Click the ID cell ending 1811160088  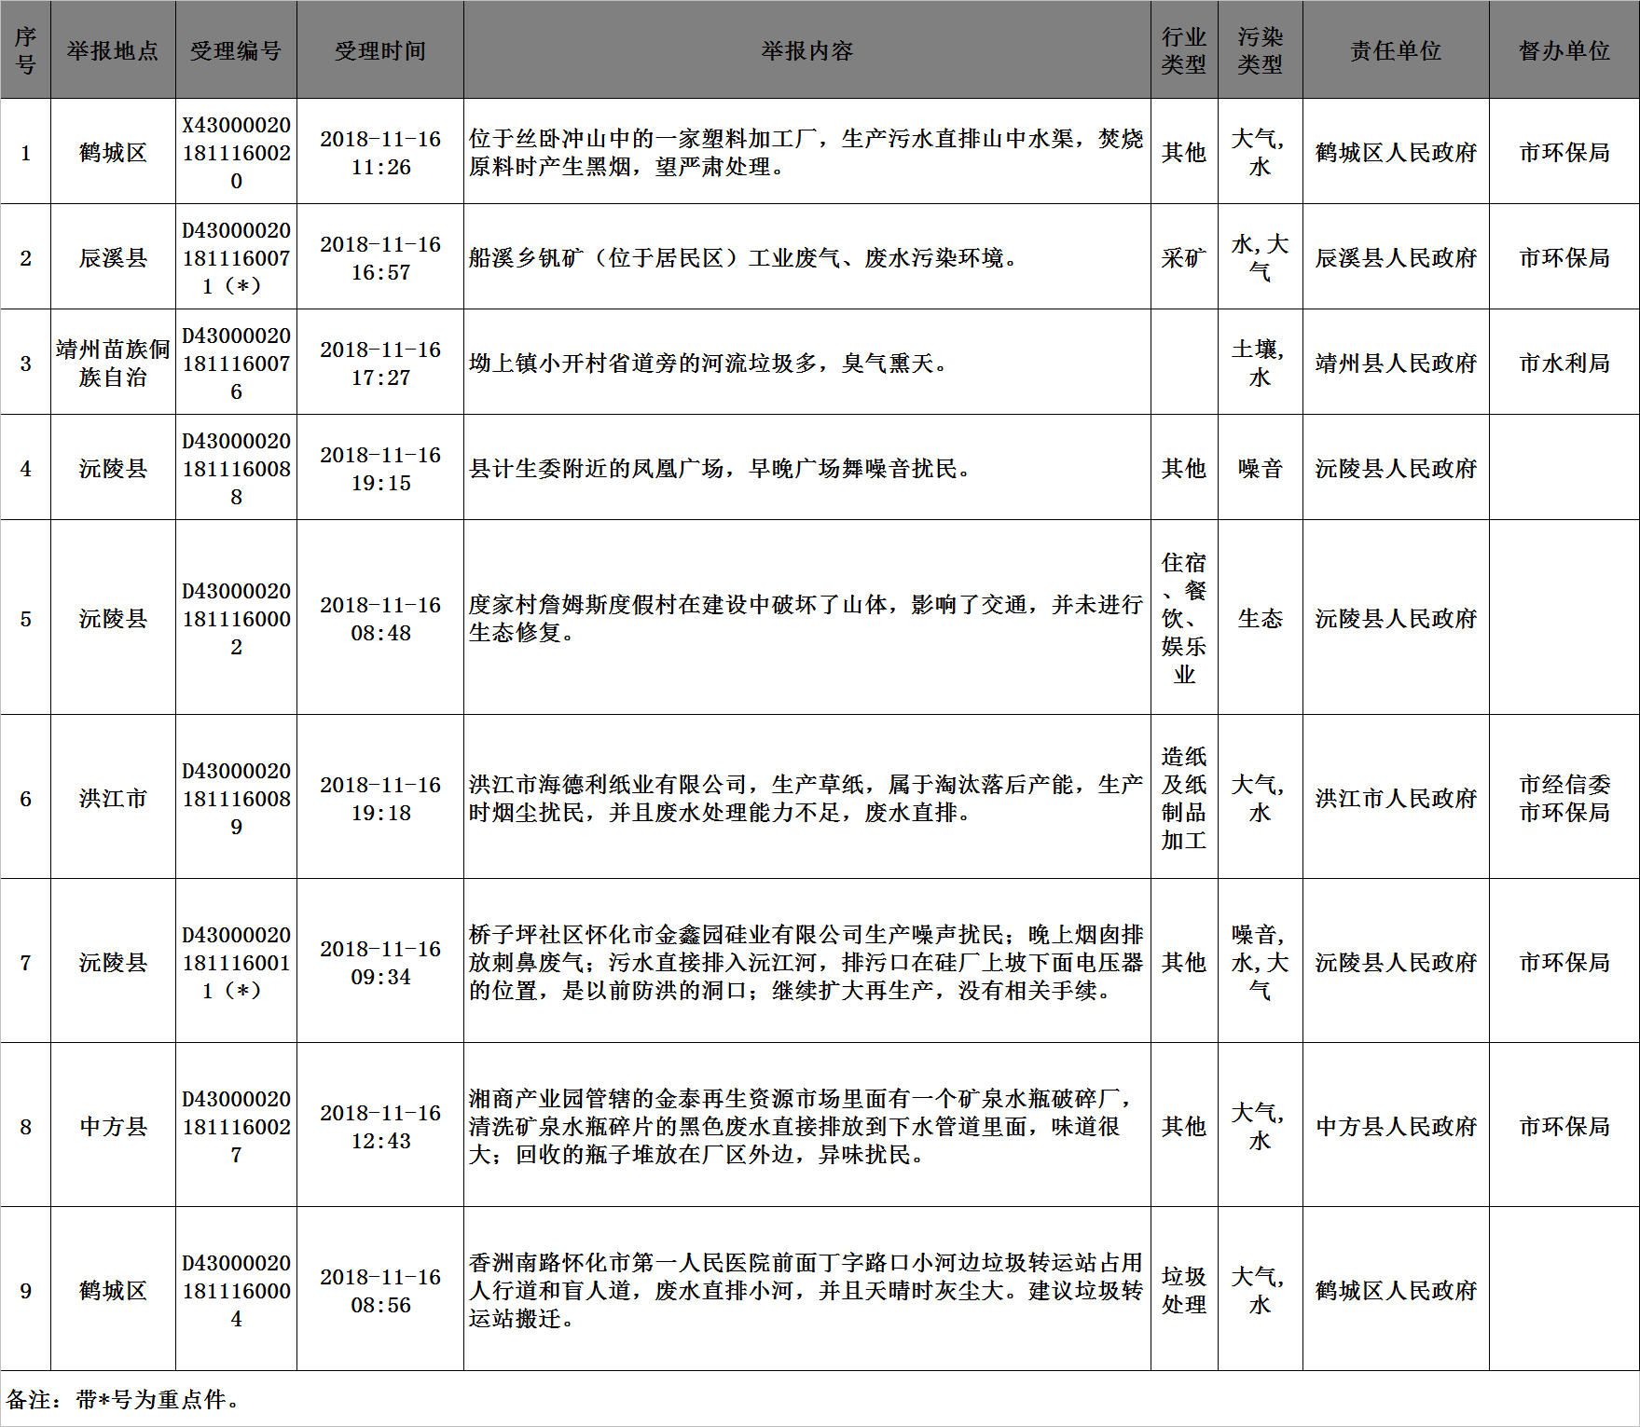[236, 468]
